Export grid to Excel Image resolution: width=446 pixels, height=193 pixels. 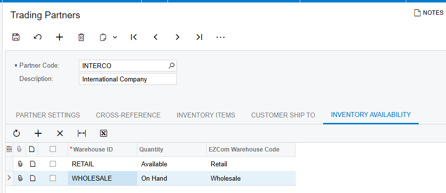[104, 133]
